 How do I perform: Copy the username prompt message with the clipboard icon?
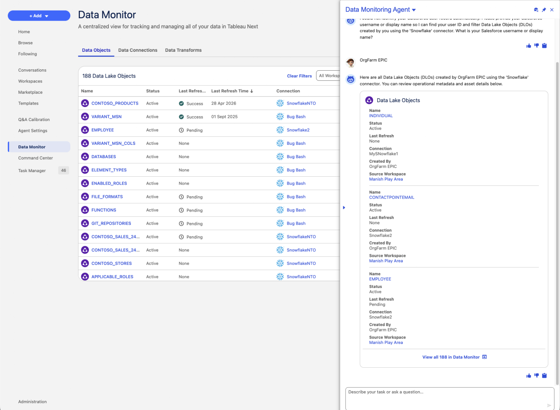tap(544, 45)
